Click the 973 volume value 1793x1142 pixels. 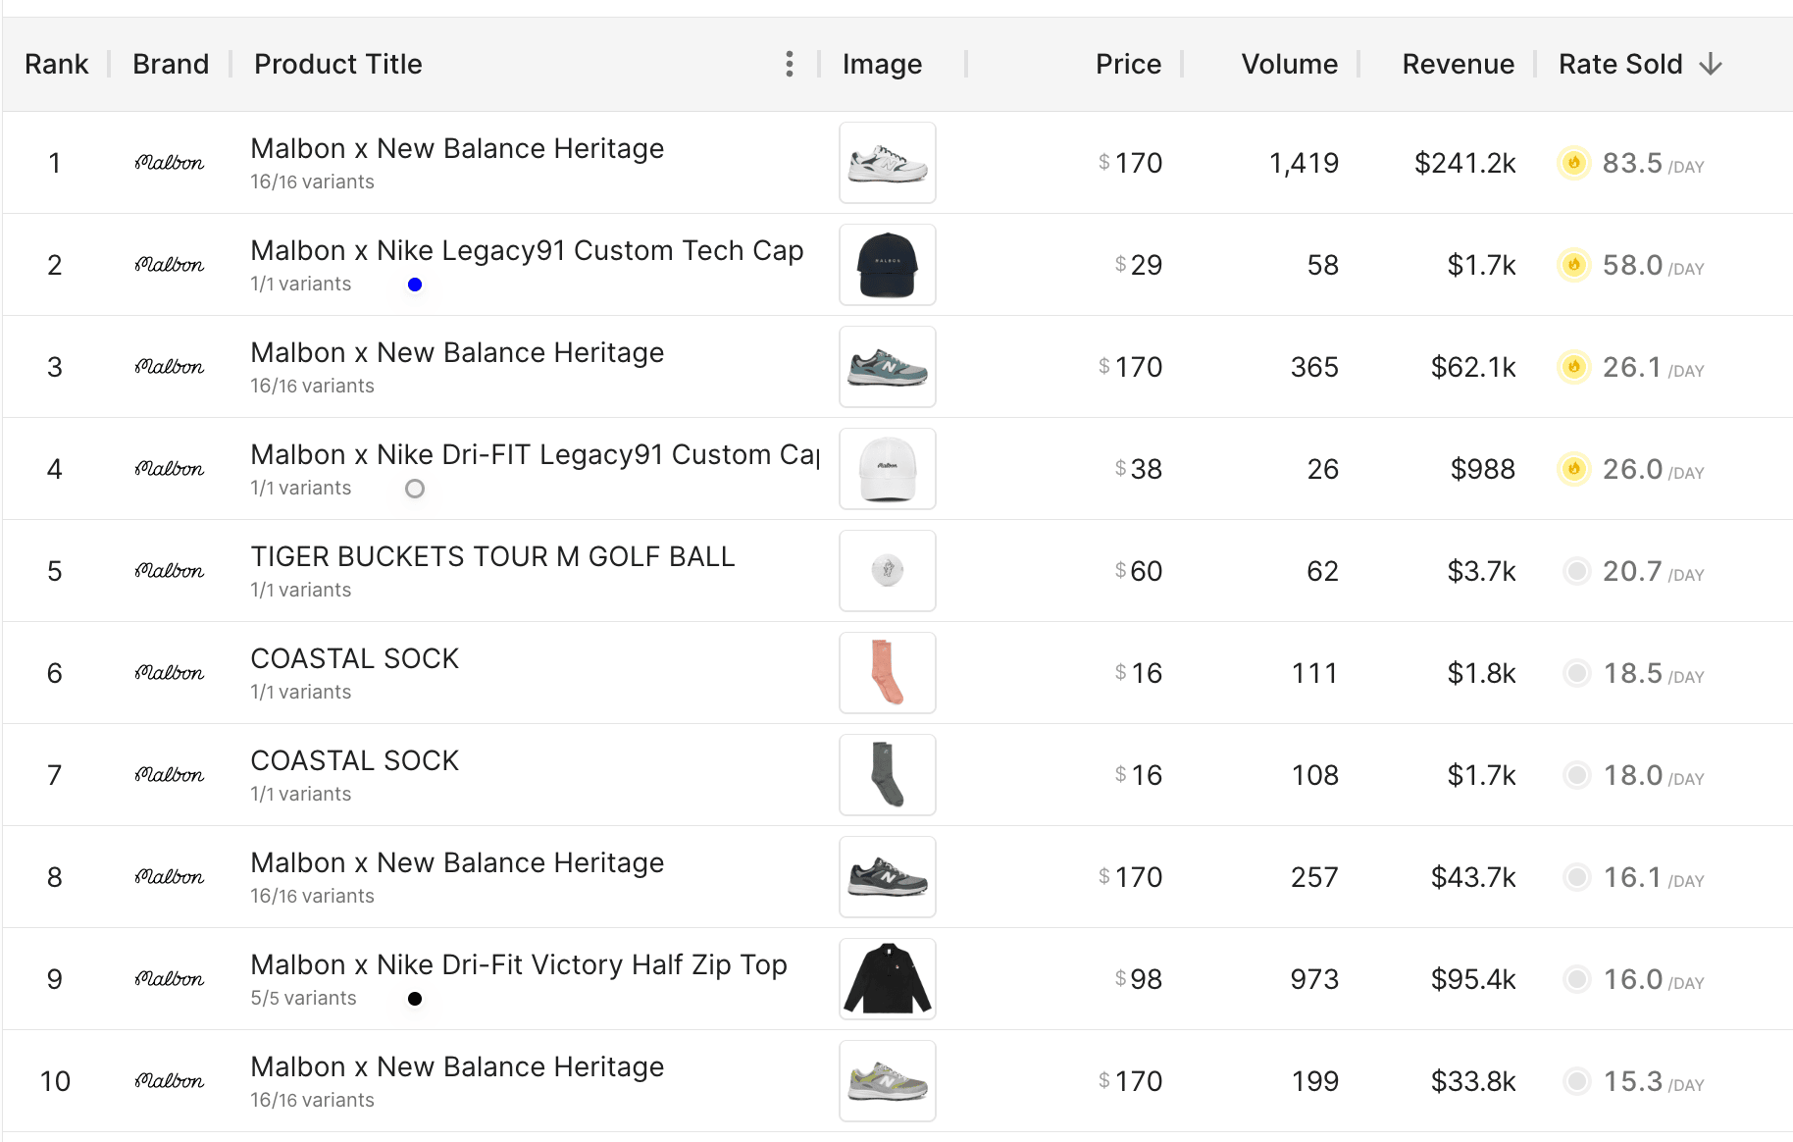pyautogui.click(x=1314, y=979)
